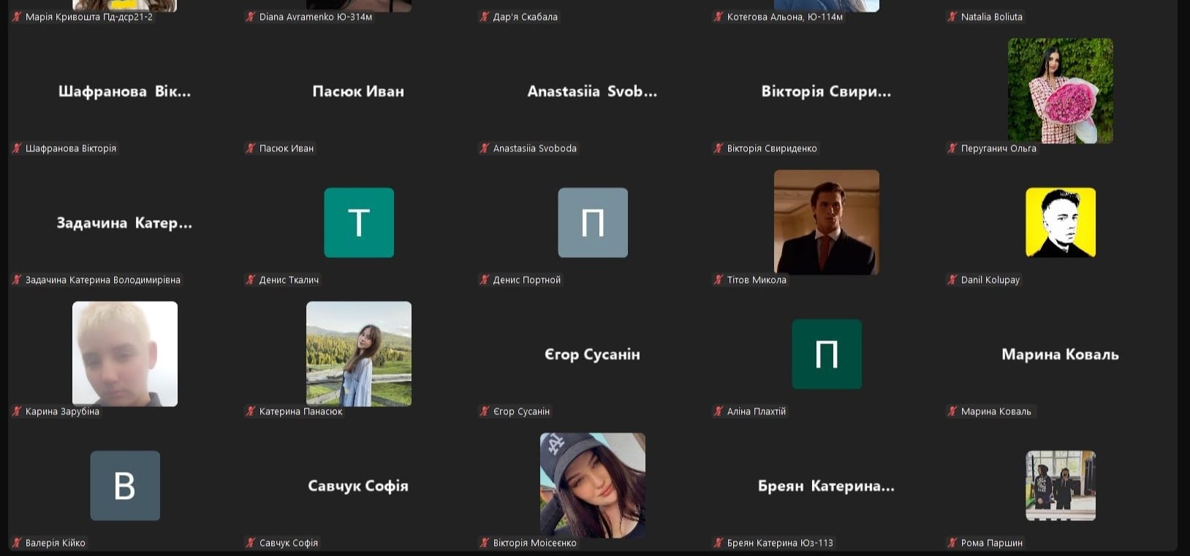The image size is (1190, 556).
Task: Select dark green "П" avatar of Аліна Плахтій
Action: 826,354
